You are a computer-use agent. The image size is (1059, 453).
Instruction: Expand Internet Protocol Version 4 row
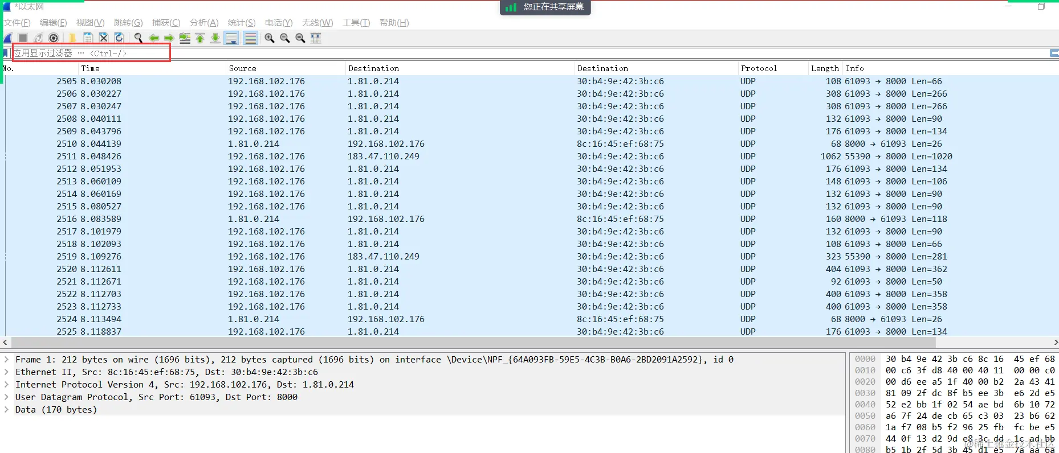click(6, 385)
